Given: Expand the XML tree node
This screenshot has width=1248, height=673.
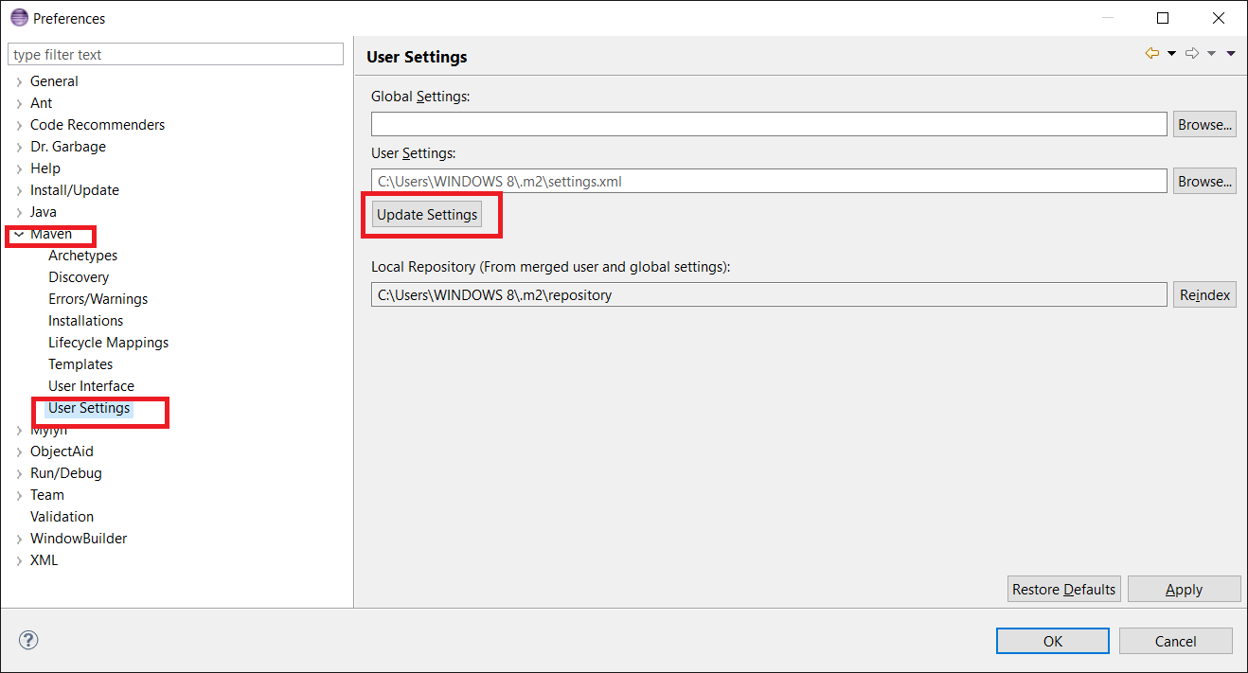Looking at the screenshot, I should 19,560.
